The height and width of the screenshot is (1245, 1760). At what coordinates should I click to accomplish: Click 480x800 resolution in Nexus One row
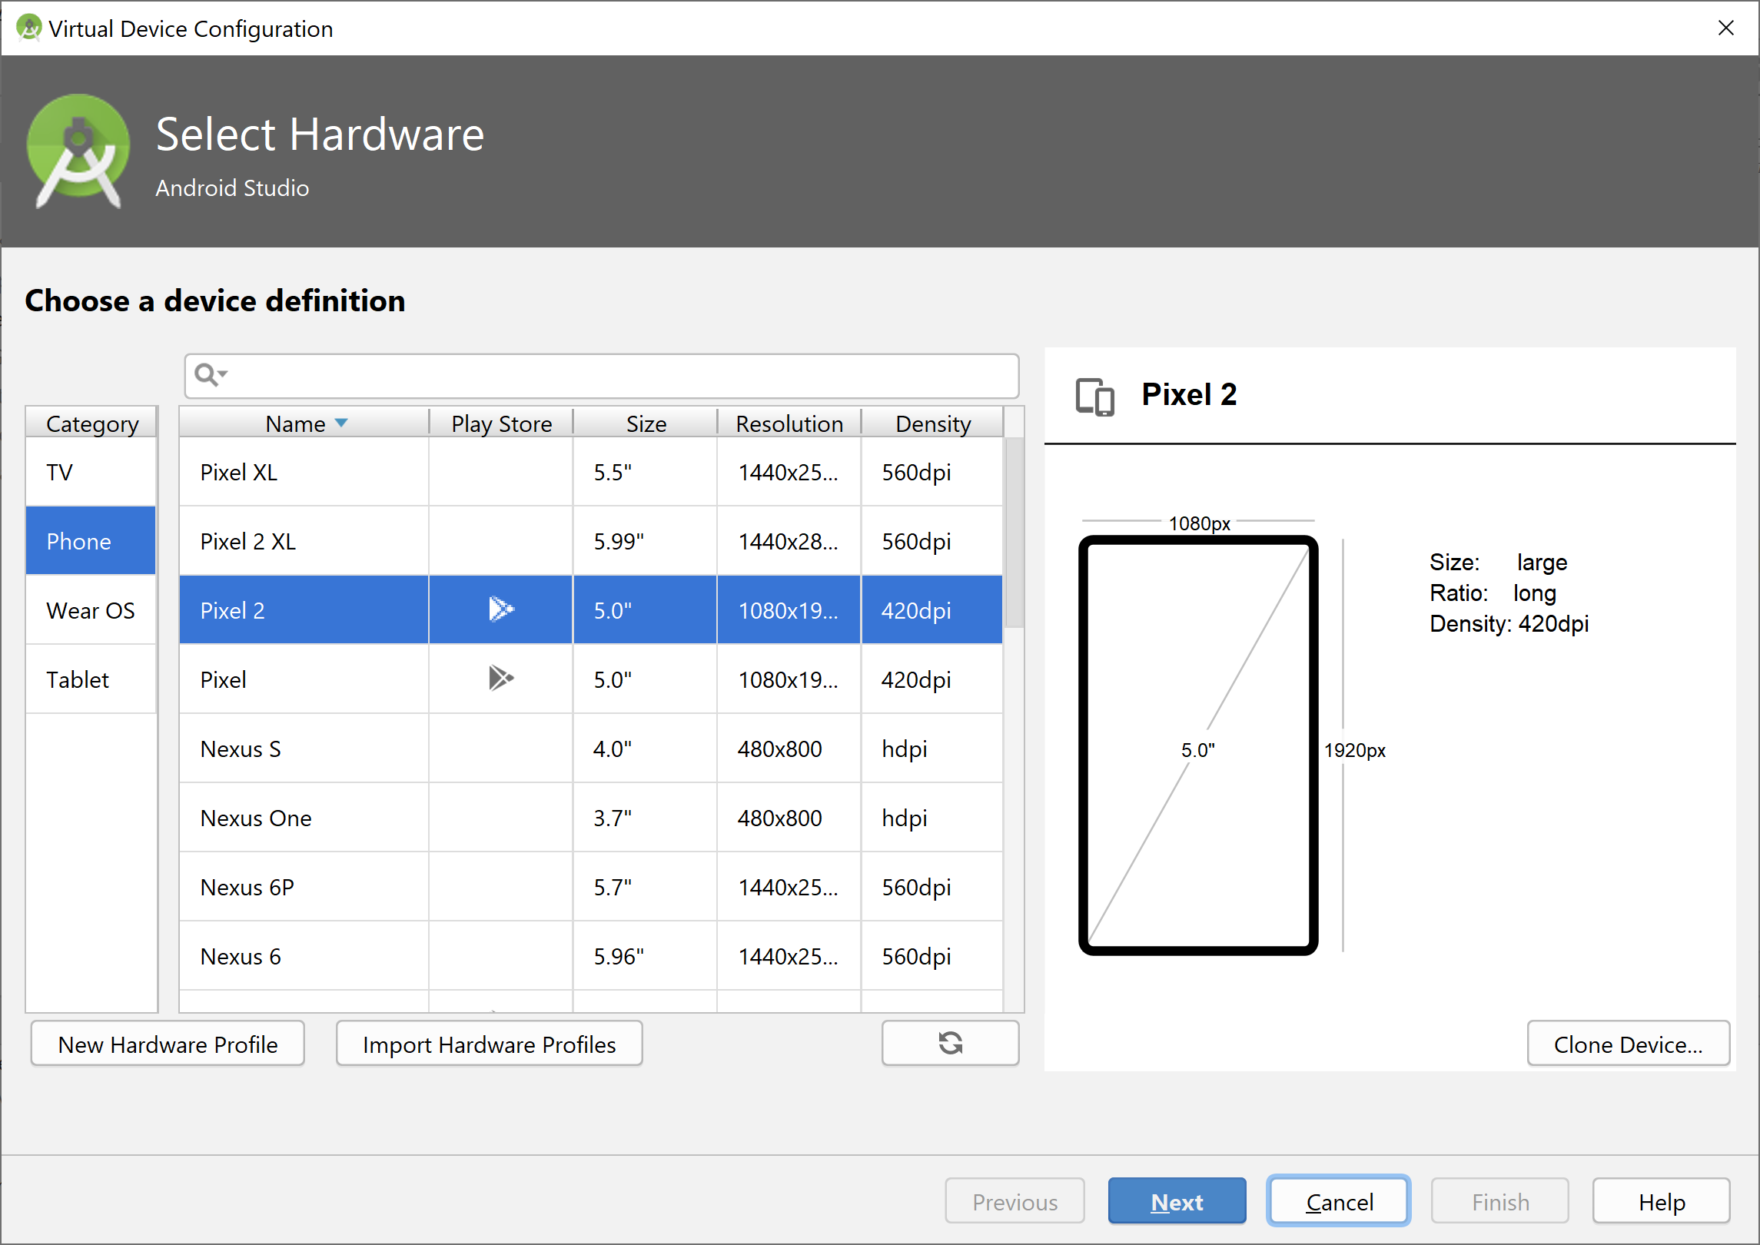click(x=789, y=817)
